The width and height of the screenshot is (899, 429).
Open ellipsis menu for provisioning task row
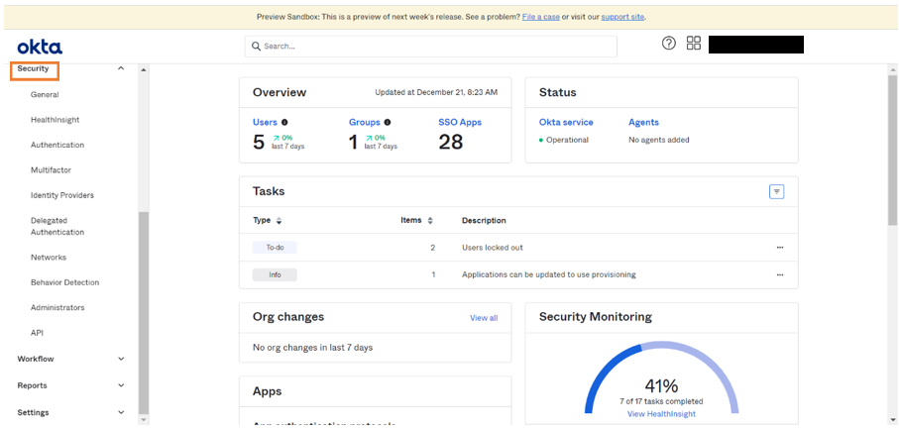click(780, 274)
